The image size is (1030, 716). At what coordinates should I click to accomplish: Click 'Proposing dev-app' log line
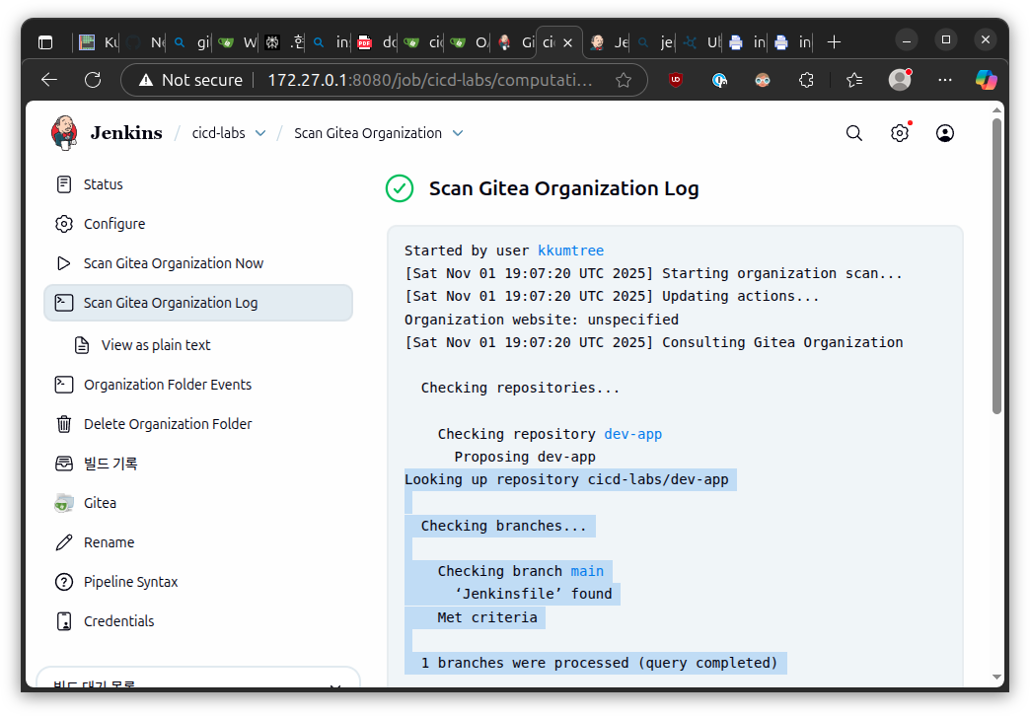[525, 458]
